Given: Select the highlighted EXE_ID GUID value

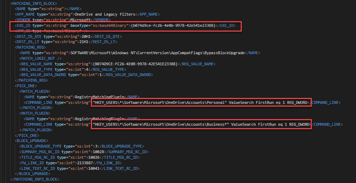Looking at the screenshot, I should 172,25.
